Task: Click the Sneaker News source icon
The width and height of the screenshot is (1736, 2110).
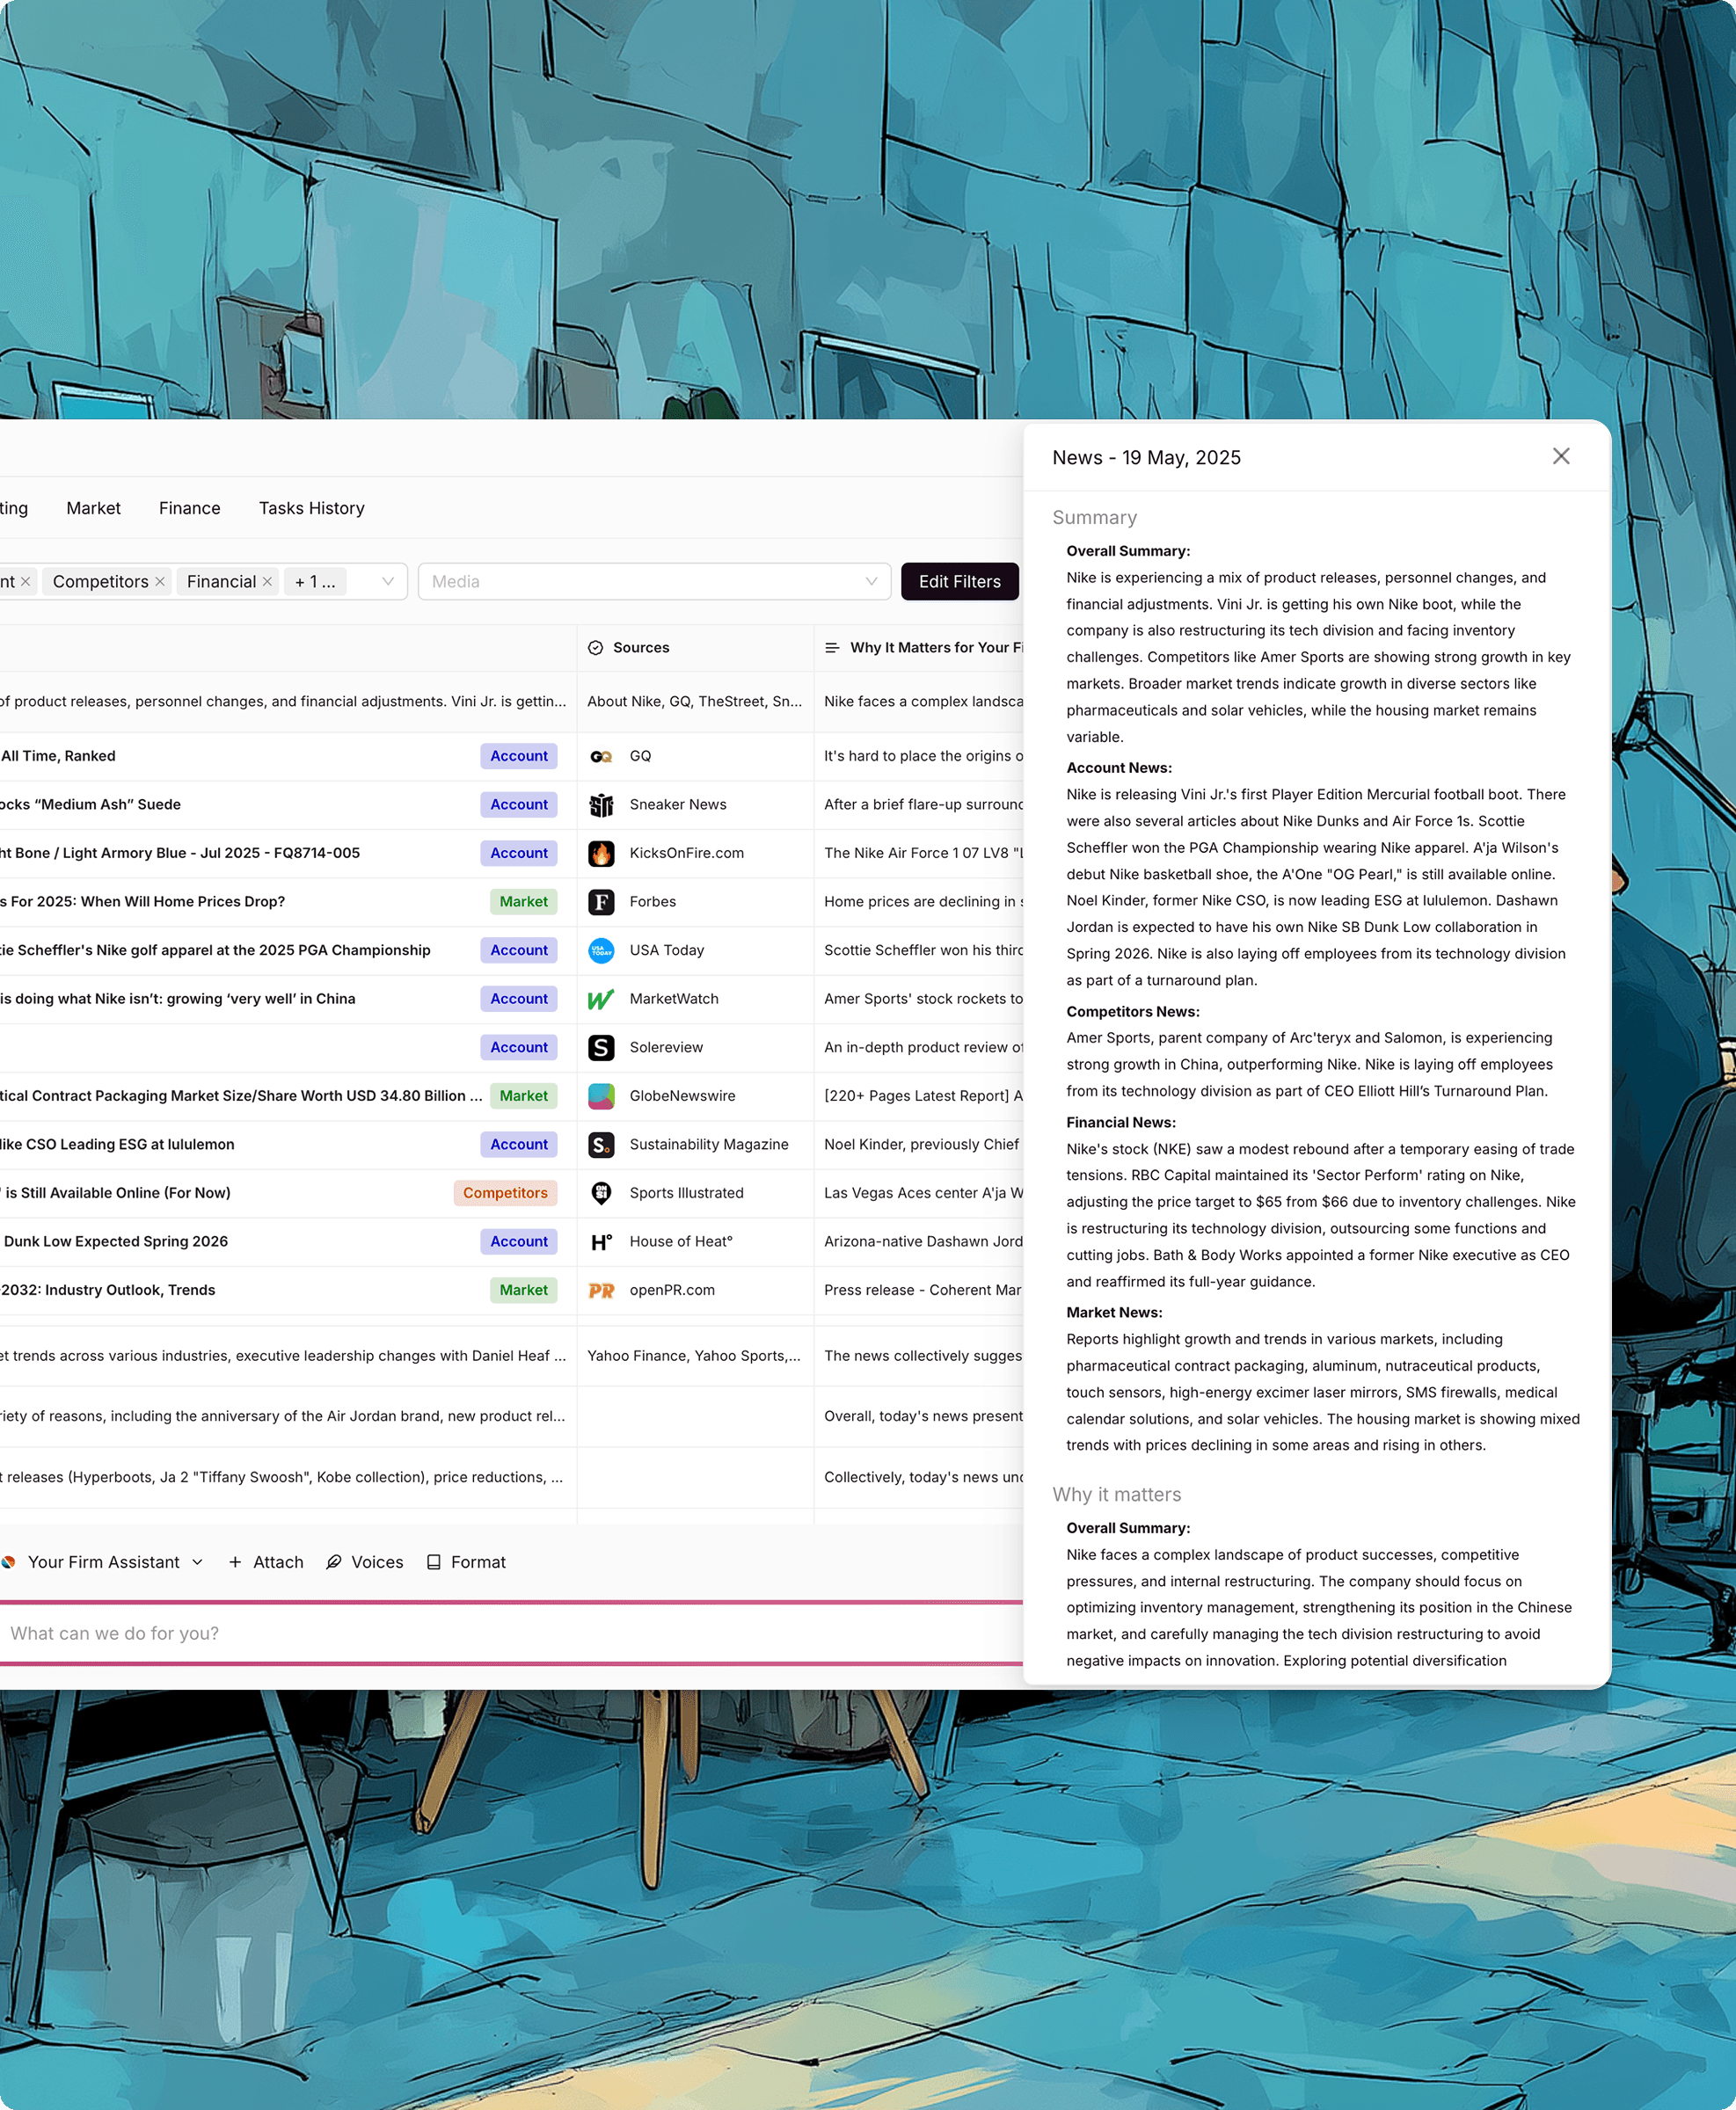Action: point(601,804)
